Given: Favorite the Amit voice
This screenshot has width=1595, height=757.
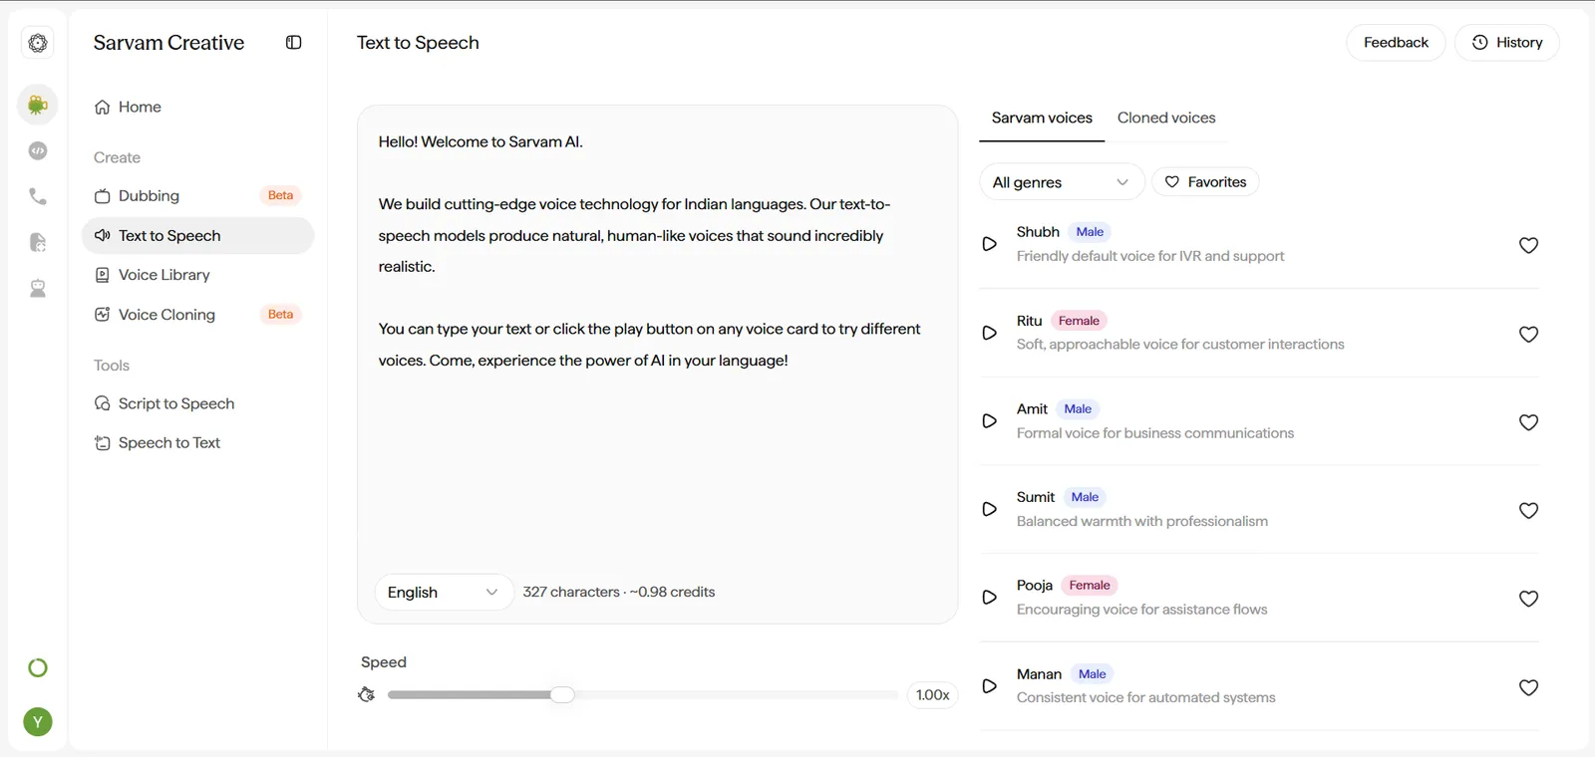Looking at the screenshot, I should [1528, 422].
